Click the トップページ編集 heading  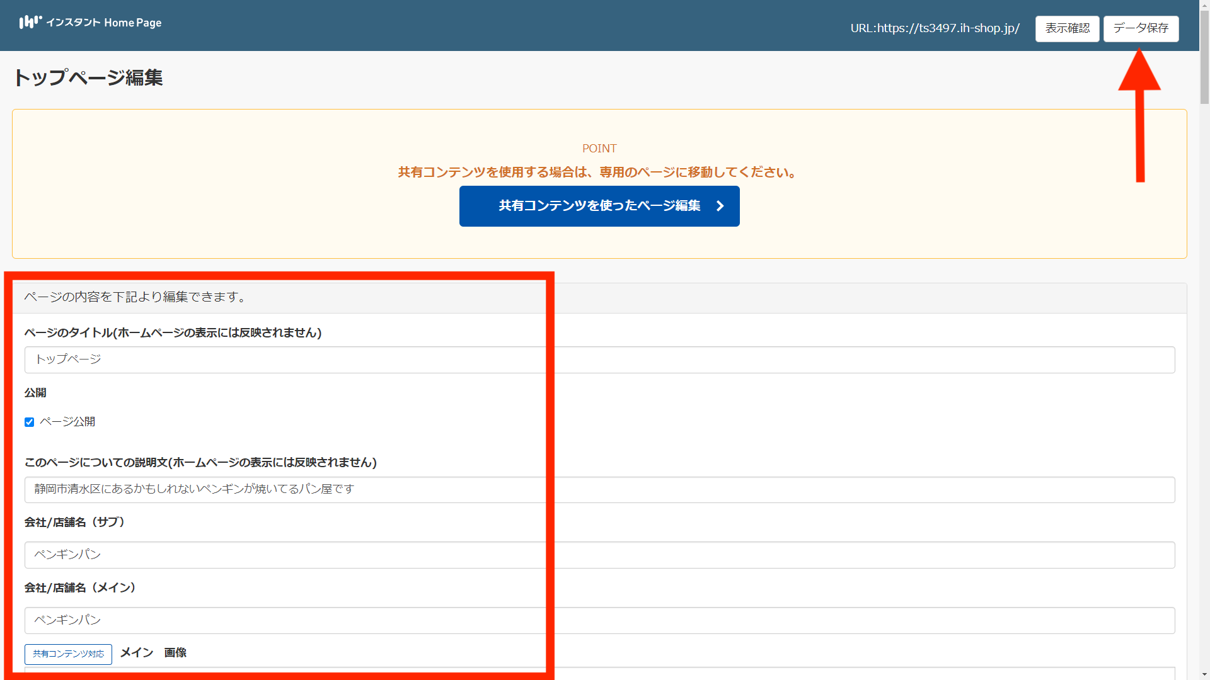coord(88,77)
